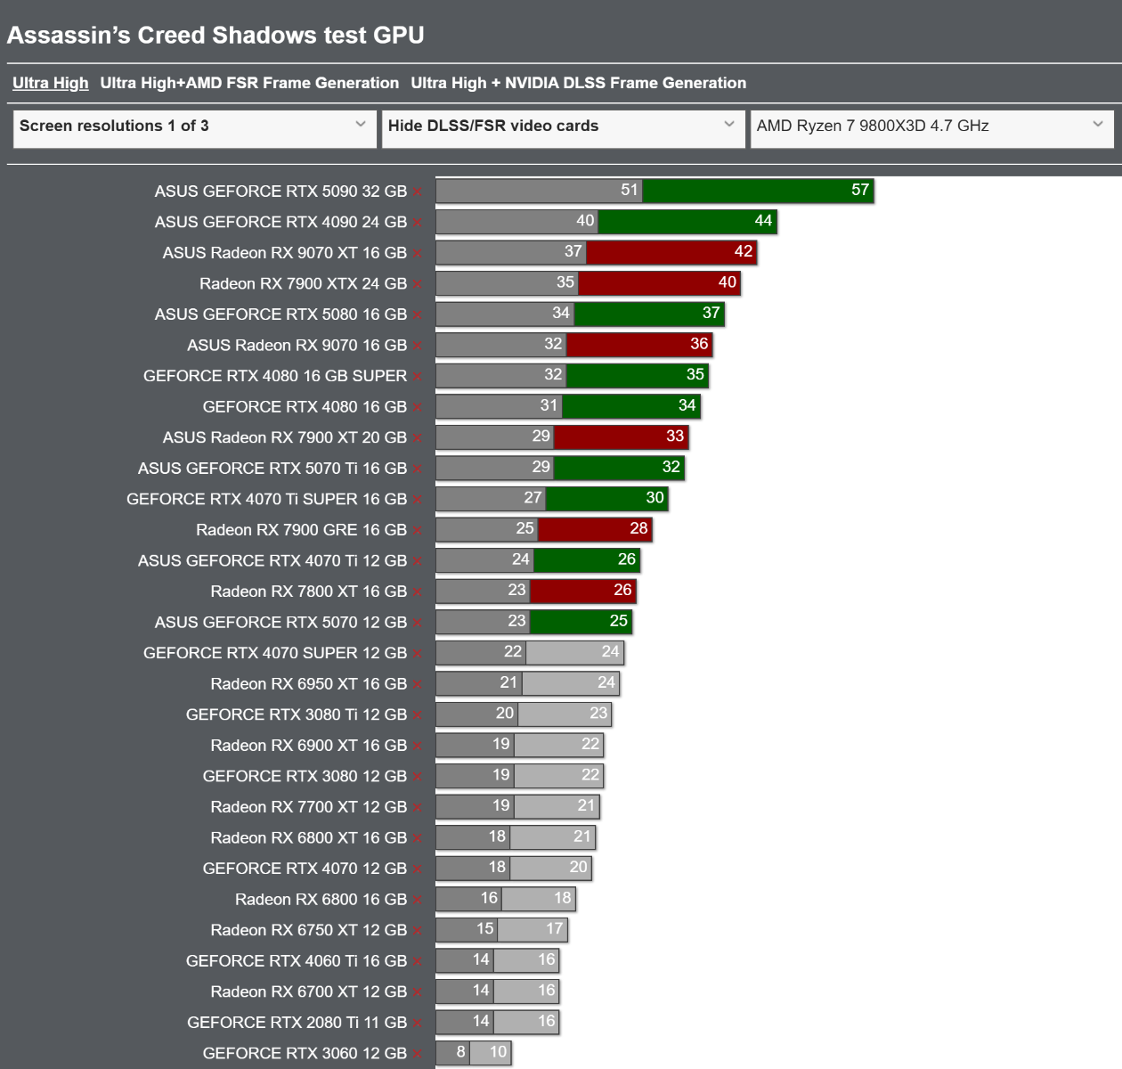This screenshot has height=1069, width=1122.
Task: Remove GEFORCE RTX 4070 SUPER 12 GB with red X
Action: [417, 654]
